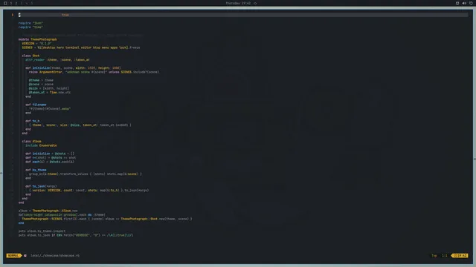This screenshot has width=476, height=267.
Task: Click the class Shot declaration
Action: click(30, 56)
